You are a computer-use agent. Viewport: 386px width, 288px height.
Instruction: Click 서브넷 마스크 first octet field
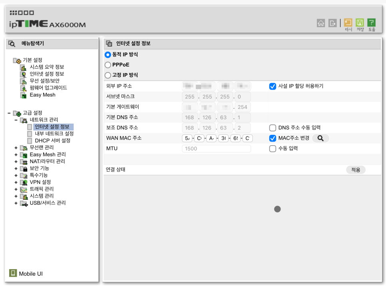tap(190, 97)
